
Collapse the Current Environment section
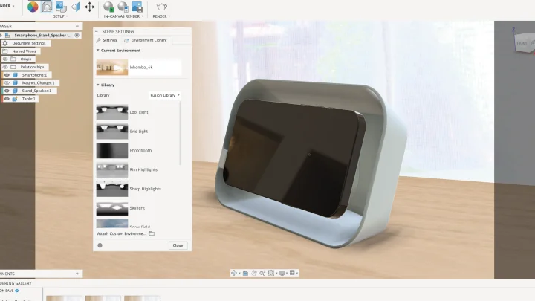(97, 51)
